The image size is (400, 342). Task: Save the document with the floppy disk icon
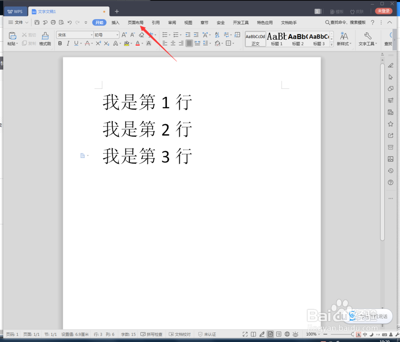pos(37,22)
